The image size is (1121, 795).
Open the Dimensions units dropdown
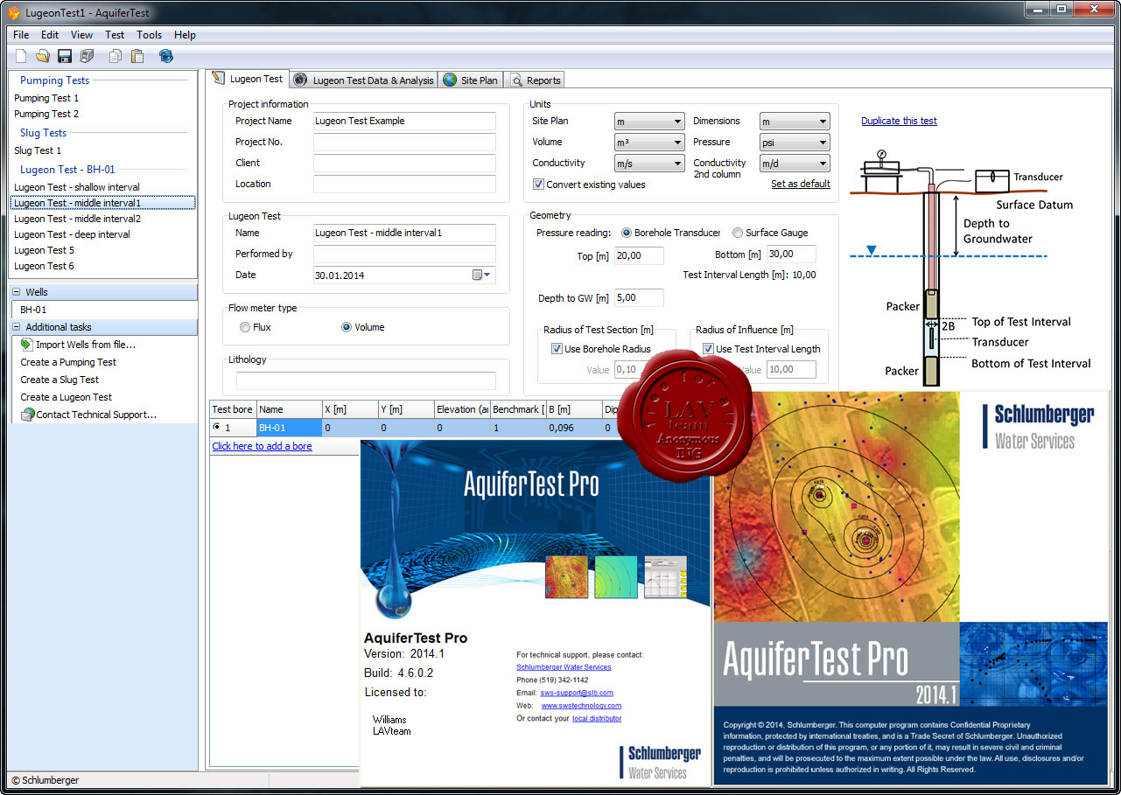(x=795, y=122)
